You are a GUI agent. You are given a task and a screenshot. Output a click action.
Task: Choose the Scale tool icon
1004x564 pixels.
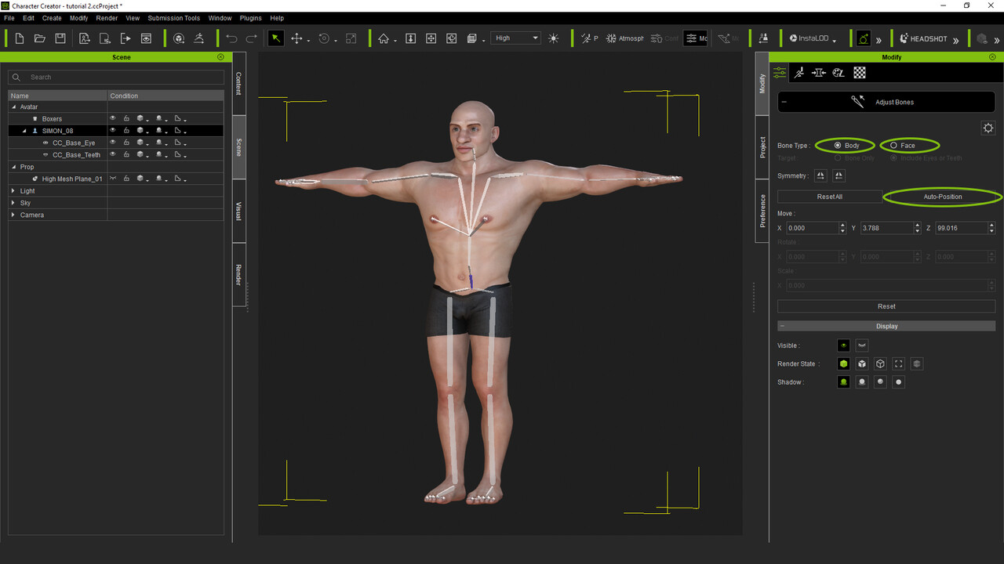pyautogui.click(x=351, y=38)
